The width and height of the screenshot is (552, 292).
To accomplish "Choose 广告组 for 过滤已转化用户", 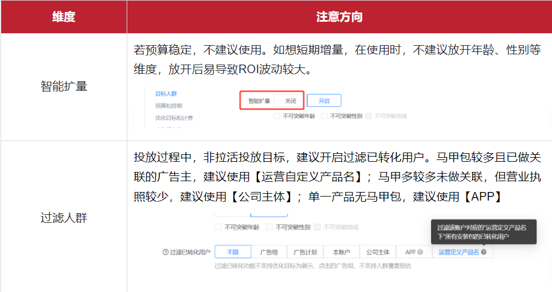I will (269, 252).
